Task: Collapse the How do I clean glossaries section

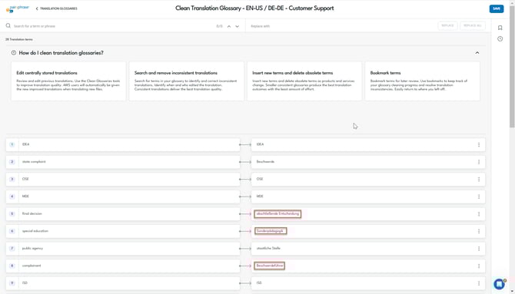Action: coord(477,53)
